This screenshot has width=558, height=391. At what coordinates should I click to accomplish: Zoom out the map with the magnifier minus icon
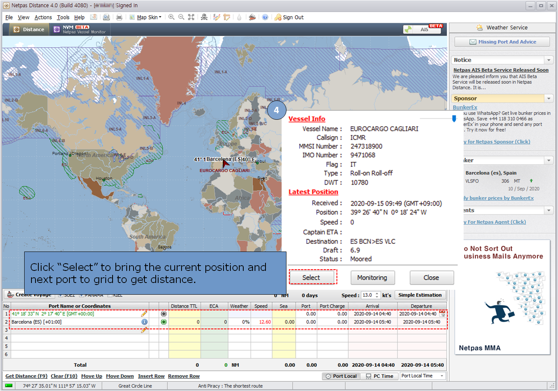[x=181, y=17]
